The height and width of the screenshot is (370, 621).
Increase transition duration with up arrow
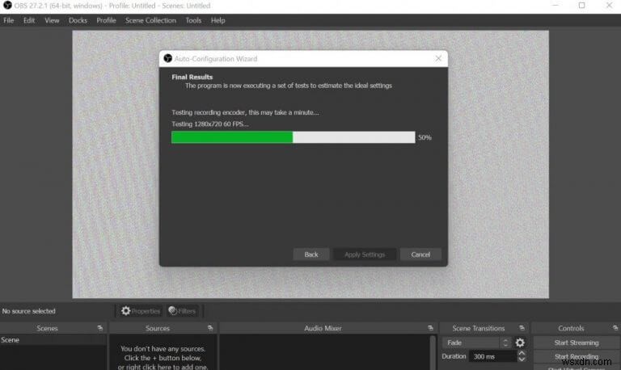(522, 353)
